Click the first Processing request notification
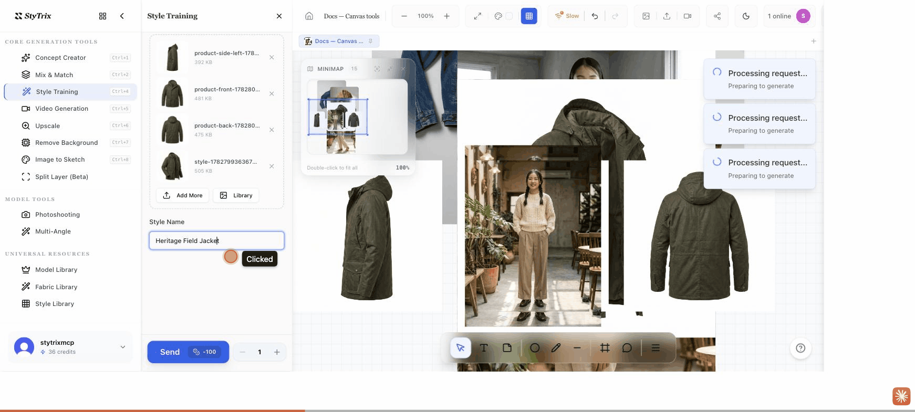 760,79
